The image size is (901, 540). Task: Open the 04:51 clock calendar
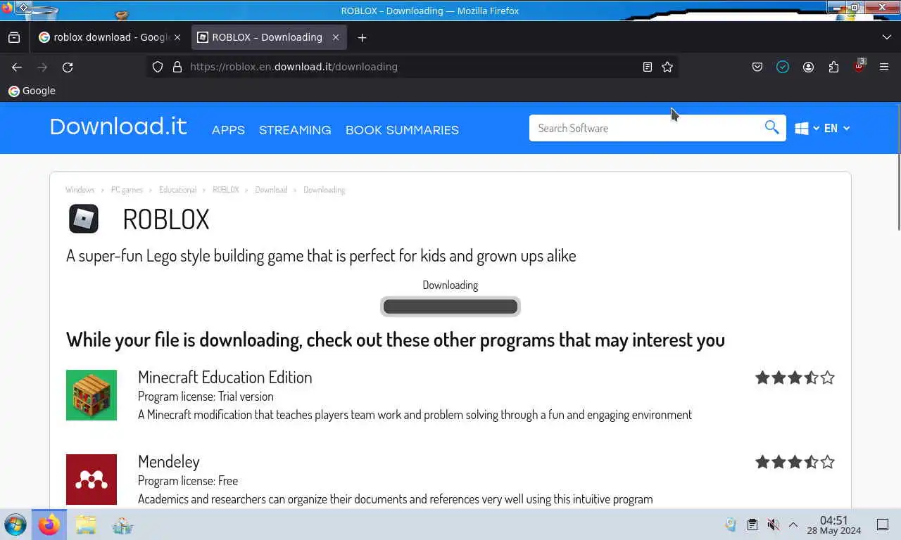coord(834,525)
